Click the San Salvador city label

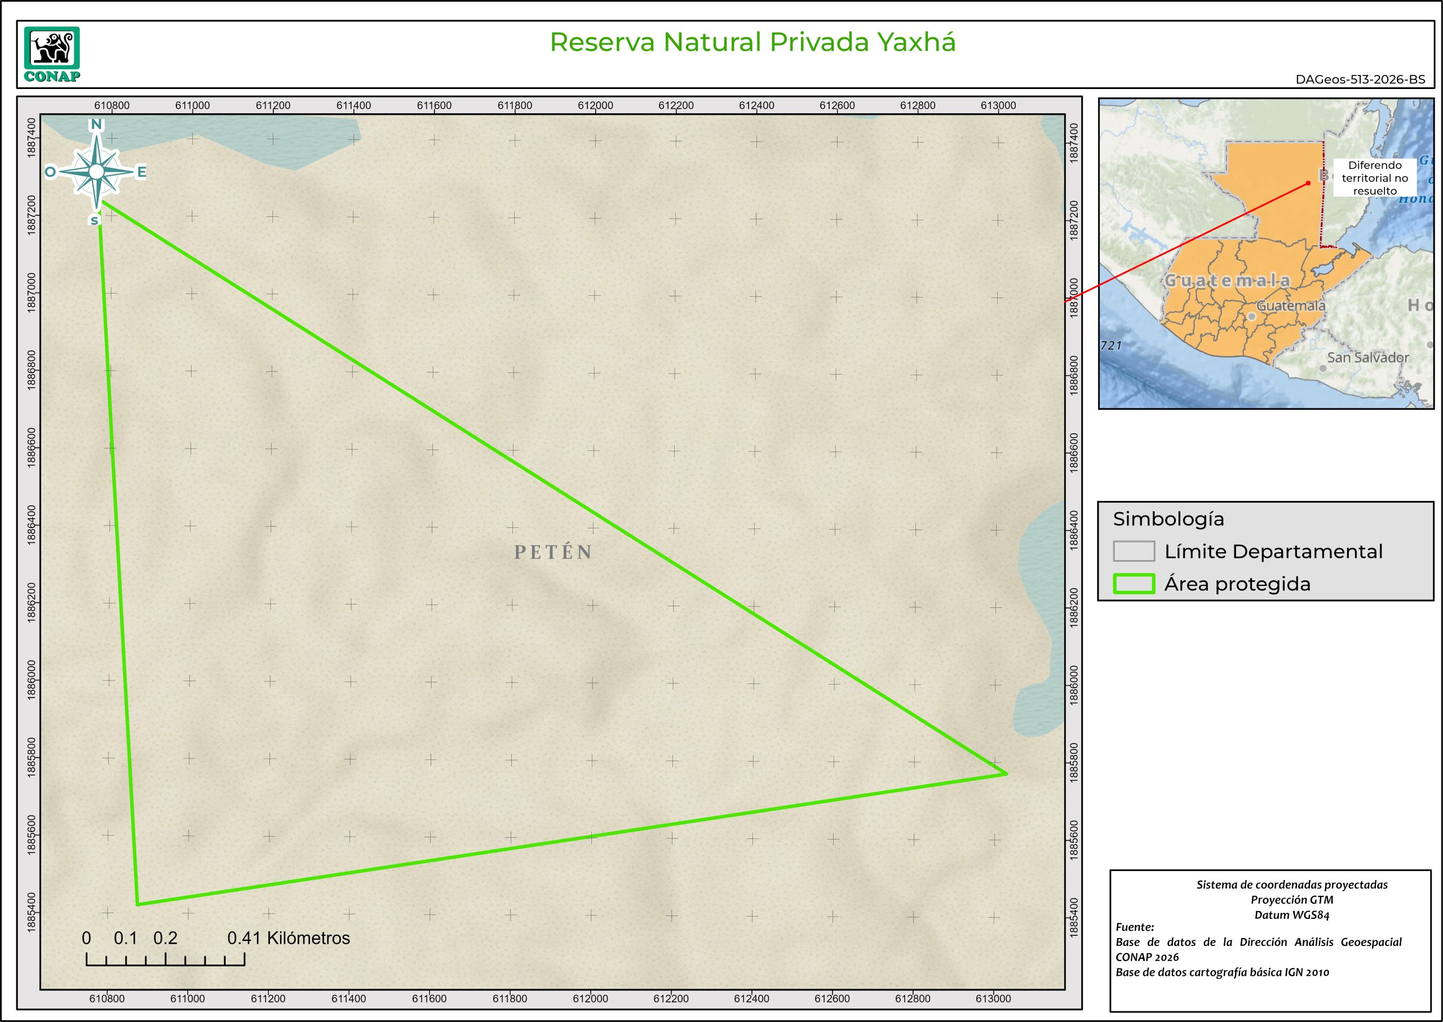click(x=1367, y=357)
